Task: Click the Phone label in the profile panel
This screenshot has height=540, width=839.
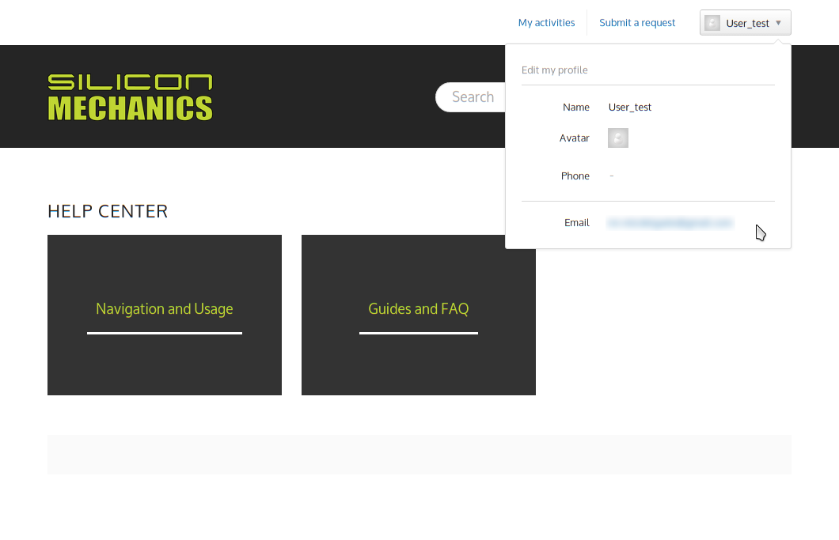Action: coord(575,176)
